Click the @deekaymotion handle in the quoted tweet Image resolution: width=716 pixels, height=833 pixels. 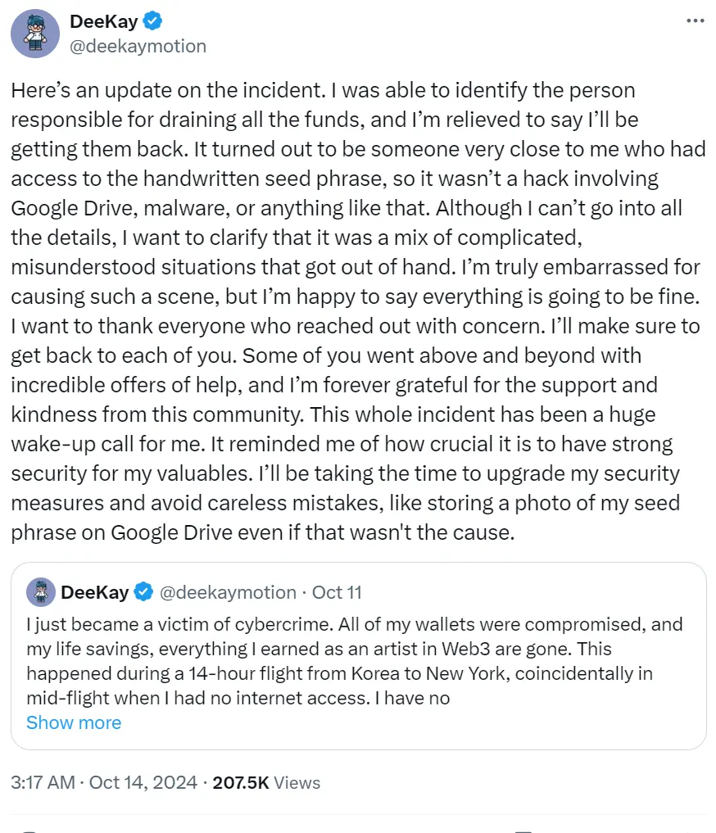pos(228,591)
